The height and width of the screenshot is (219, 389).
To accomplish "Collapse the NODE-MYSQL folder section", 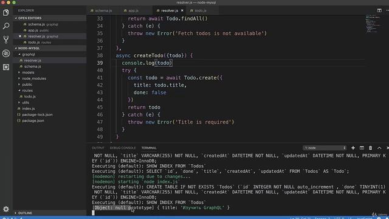I will [50, 48].
